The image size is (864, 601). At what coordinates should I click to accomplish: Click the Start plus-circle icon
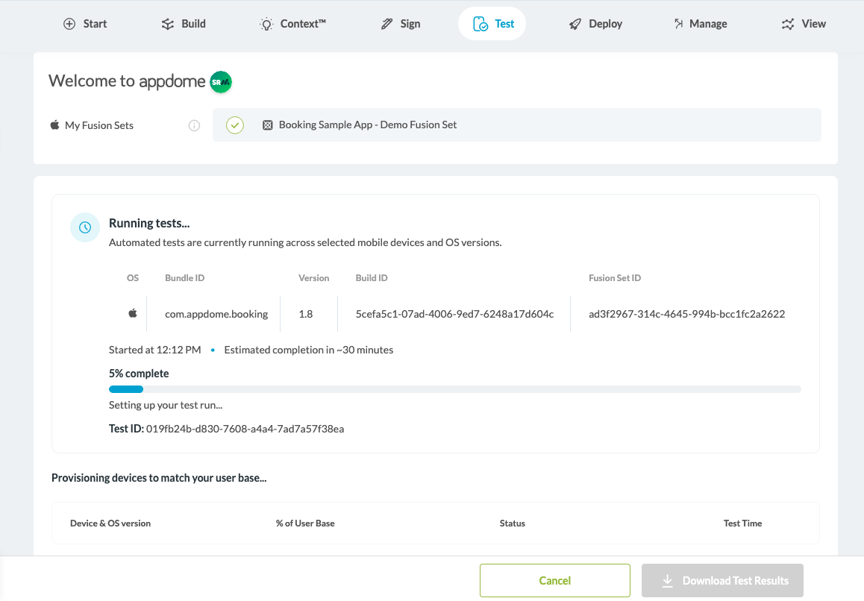coord(69,24)
